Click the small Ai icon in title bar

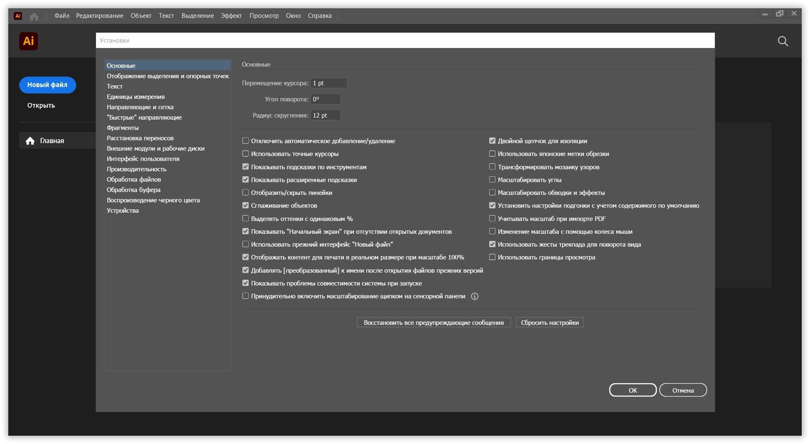(x=18, y=16)
